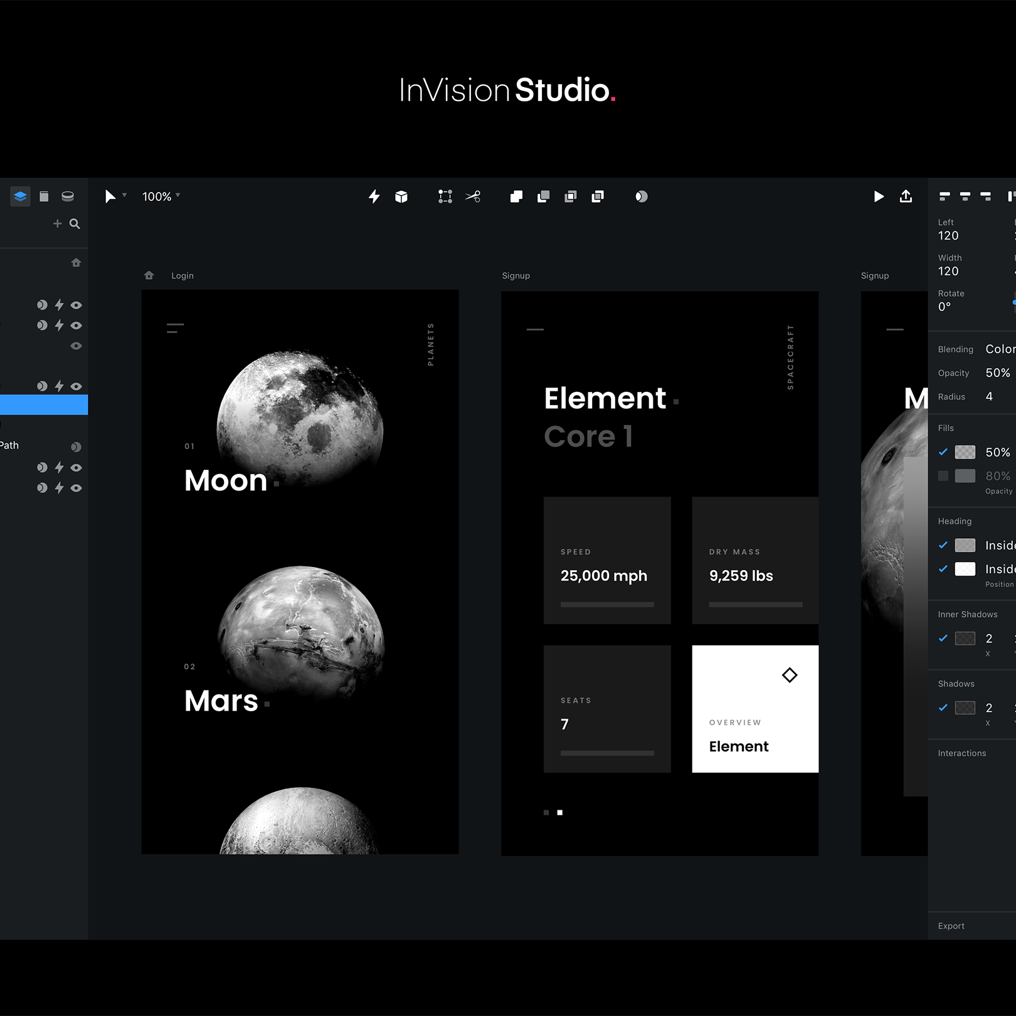Viewport: 1016px width, 1016px height.
Task: Open the zoom 100% dropdown
Action: click(161, 197)
